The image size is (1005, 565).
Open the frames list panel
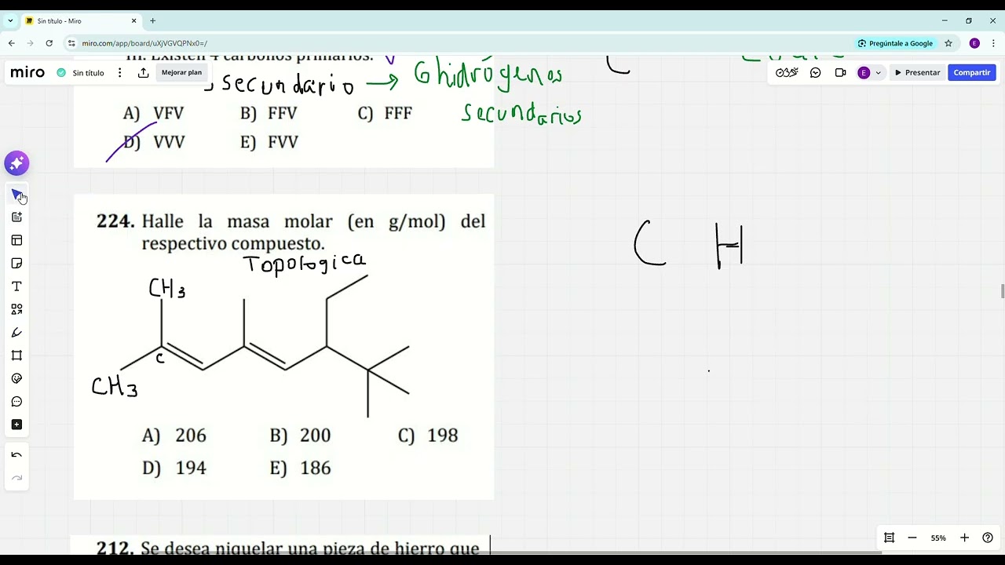[x=889, y=538]
